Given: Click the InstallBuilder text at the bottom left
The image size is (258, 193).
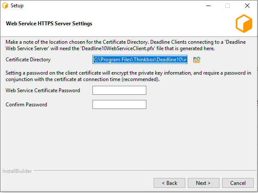Looking at the screenshot, I should click(17, 171).
